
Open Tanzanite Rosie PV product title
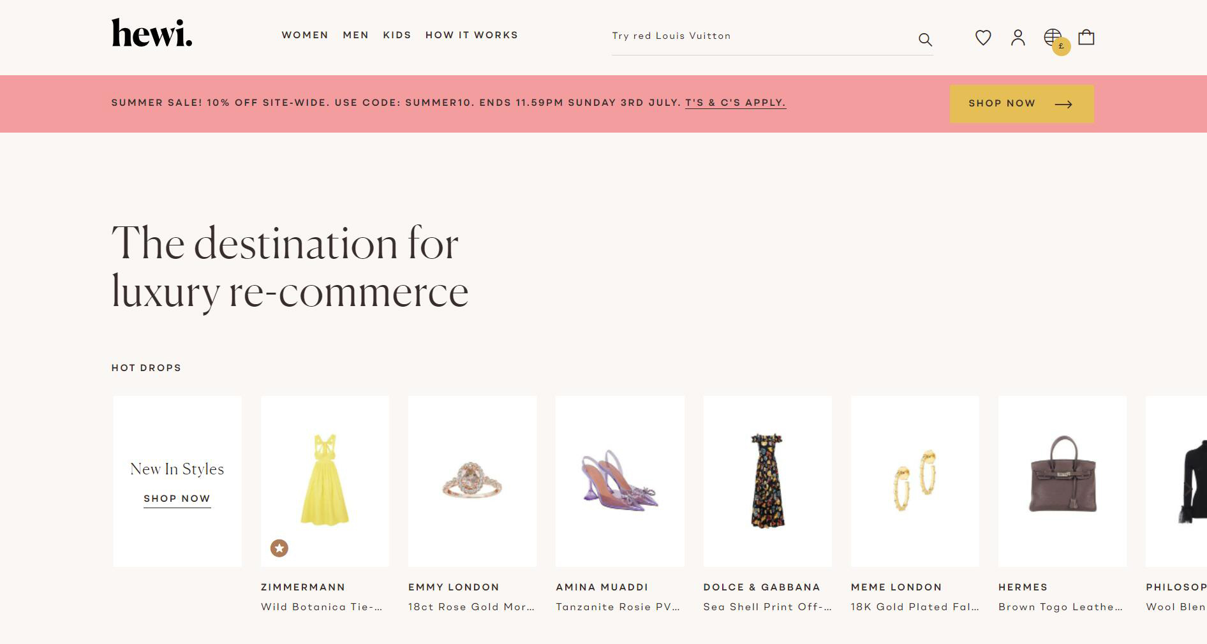tap(618, 607)
